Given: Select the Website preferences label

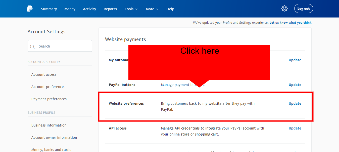Looking at the screenshot, I should tap(126, 103).
